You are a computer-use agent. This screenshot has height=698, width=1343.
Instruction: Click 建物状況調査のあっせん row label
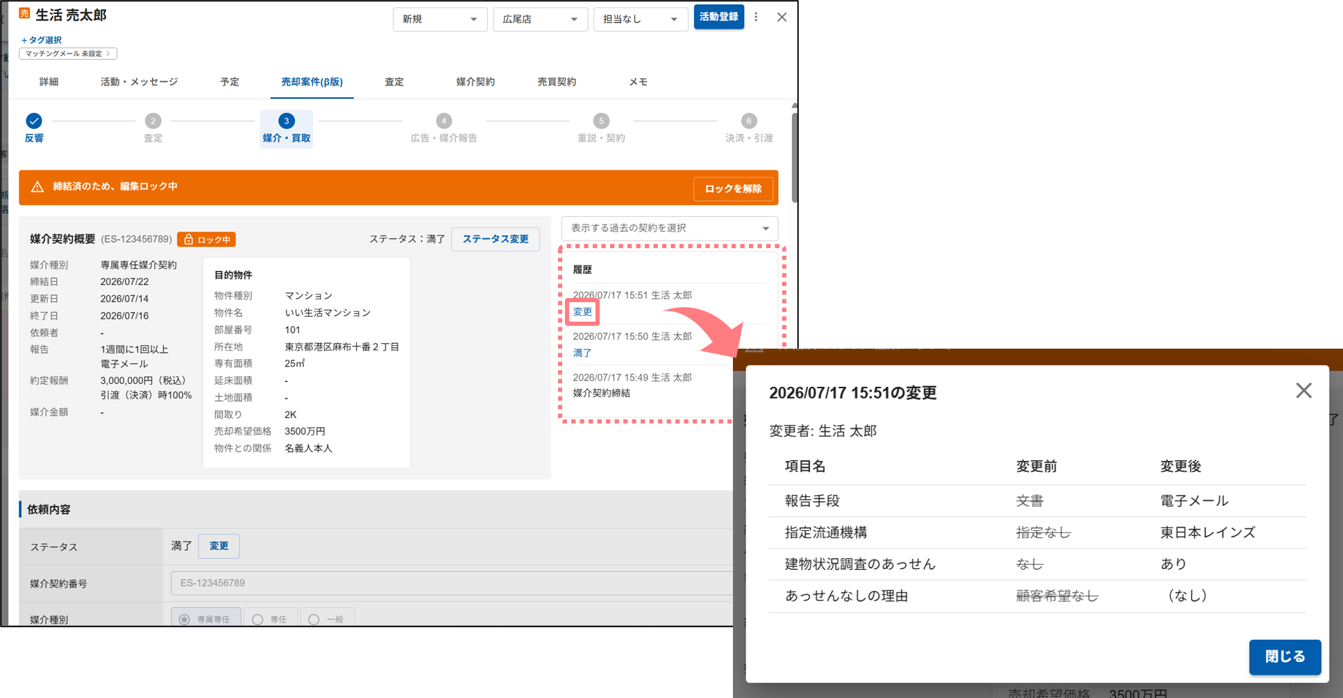pos(860,564)
